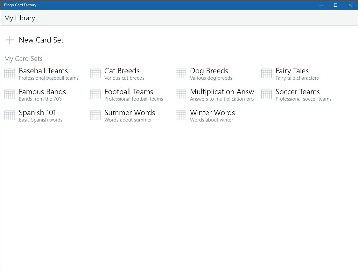Click the My Library header title

point(20,18)
